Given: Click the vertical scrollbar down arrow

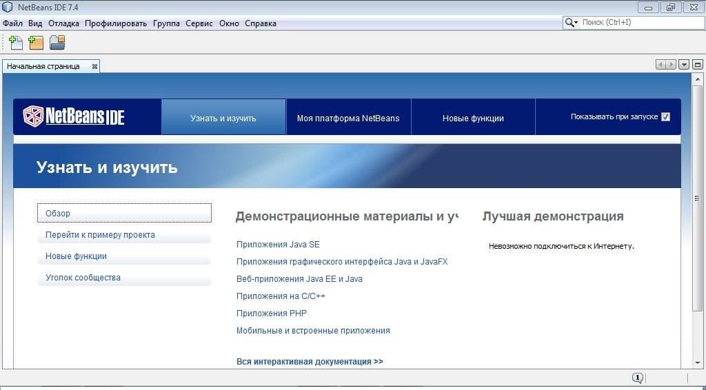Looking at the screenshot, I should [698, 362].
